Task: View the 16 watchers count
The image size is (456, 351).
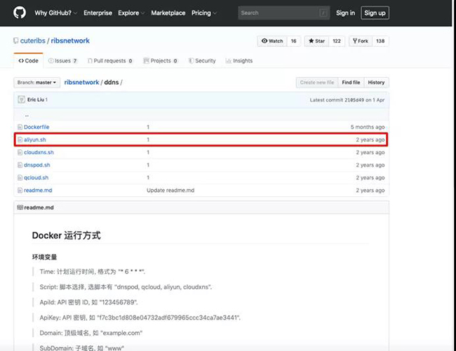Action: (294, 41)
